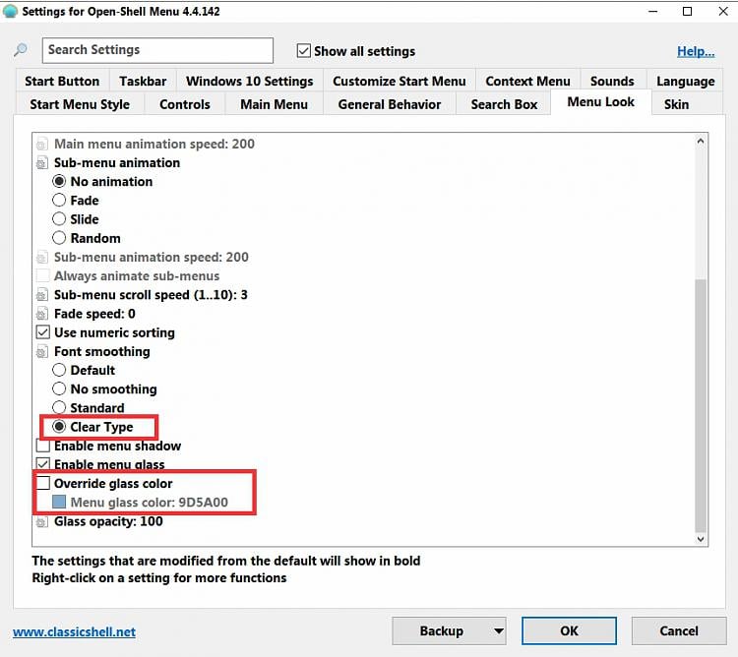The width and height of the screenshot is (738, 657).
Task: Toggle the Show all settings checkbox
Action: point(304,50)
